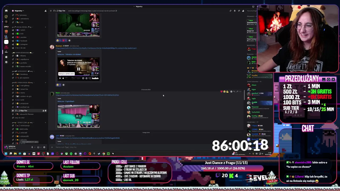Open klipy-live channel settings gear
This screenshot has height=191, width=340.
point(45,111)
